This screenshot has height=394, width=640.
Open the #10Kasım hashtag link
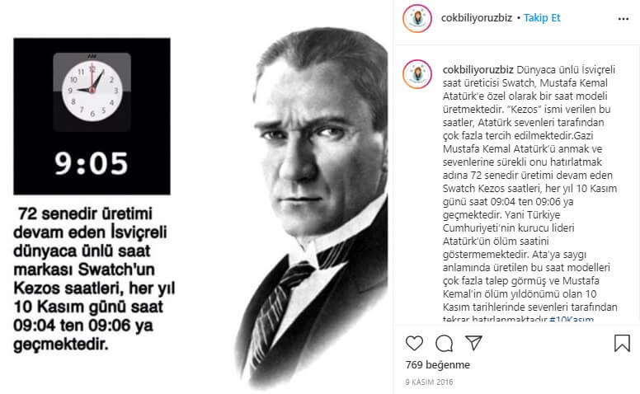572,318
